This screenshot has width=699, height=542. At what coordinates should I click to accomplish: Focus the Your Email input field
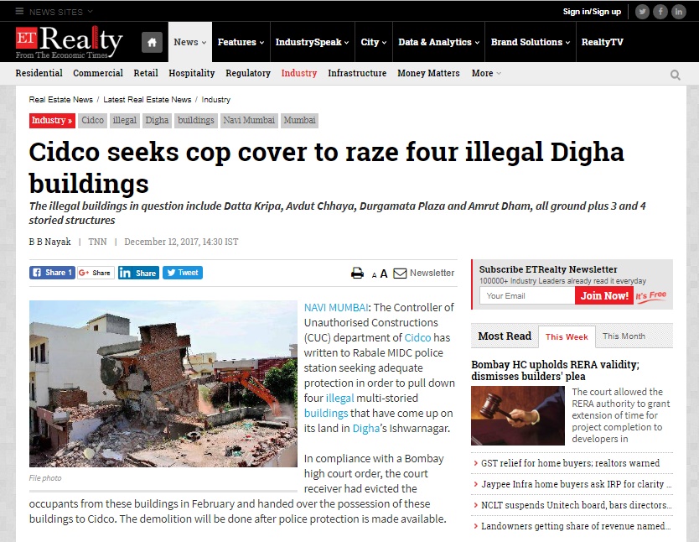coord(527,296)
